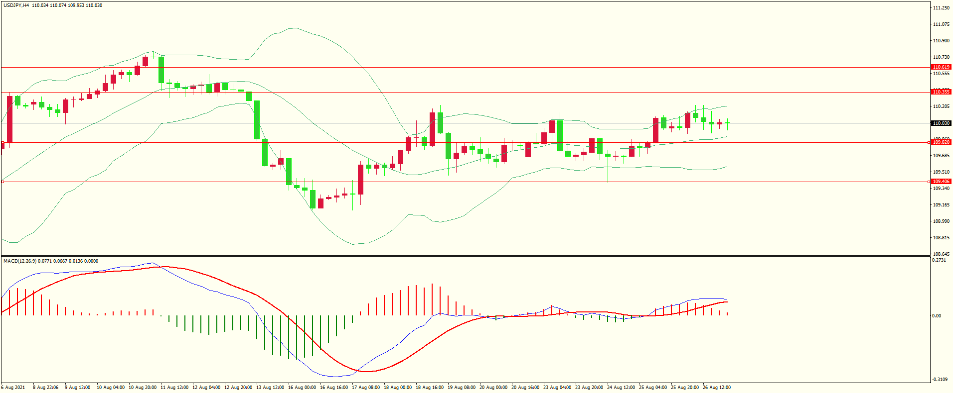953x393 pixels.
Task: Click the 8 Aug 22:06 time label
Action: tap(46, 388)
